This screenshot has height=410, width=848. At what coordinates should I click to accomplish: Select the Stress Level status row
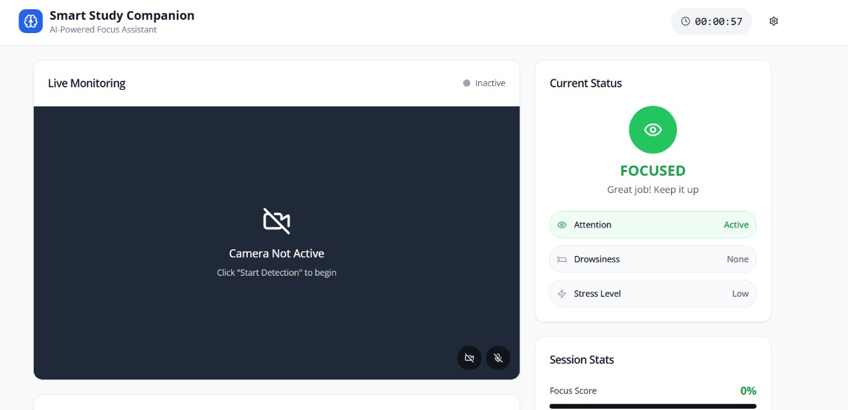(x=653, y=294)
